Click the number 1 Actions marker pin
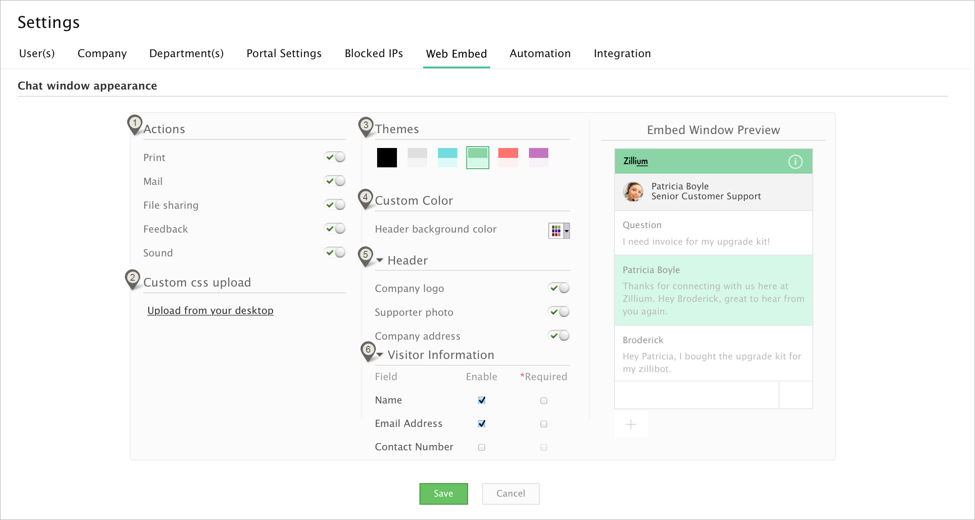Screen dimensions: 975x520 (x=135, y=124)
